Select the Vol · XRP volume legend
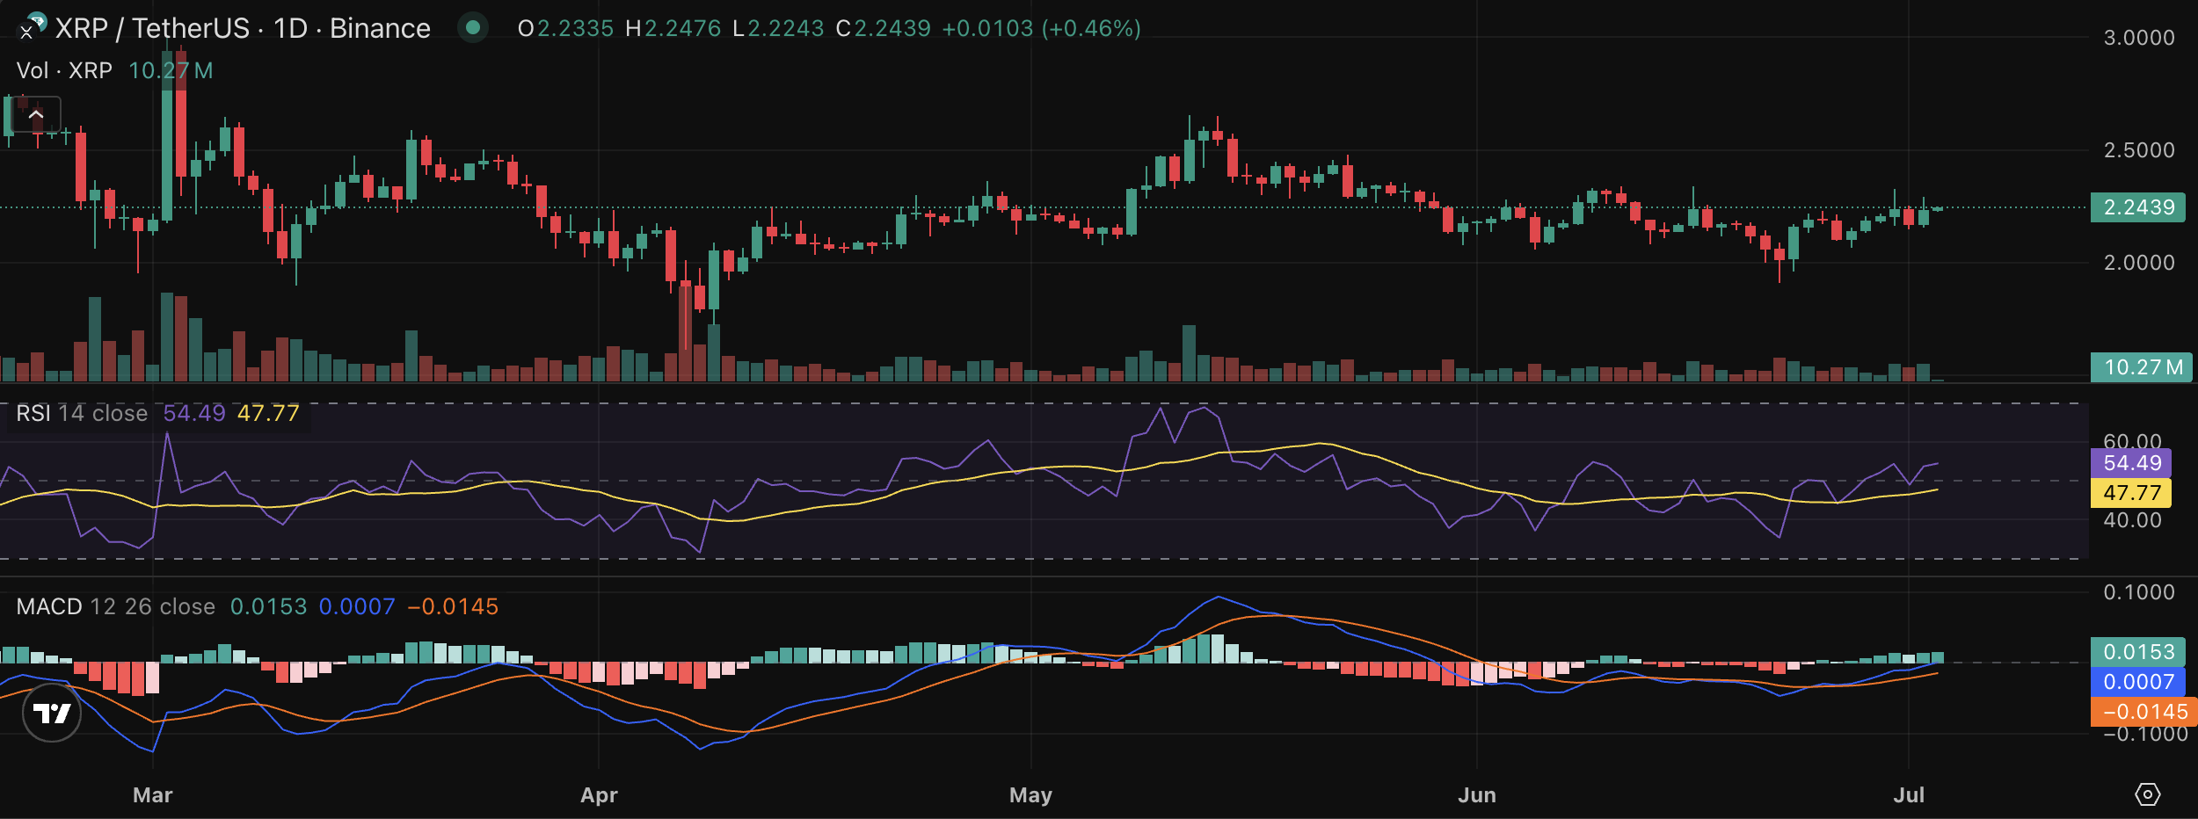 [64, 70]
